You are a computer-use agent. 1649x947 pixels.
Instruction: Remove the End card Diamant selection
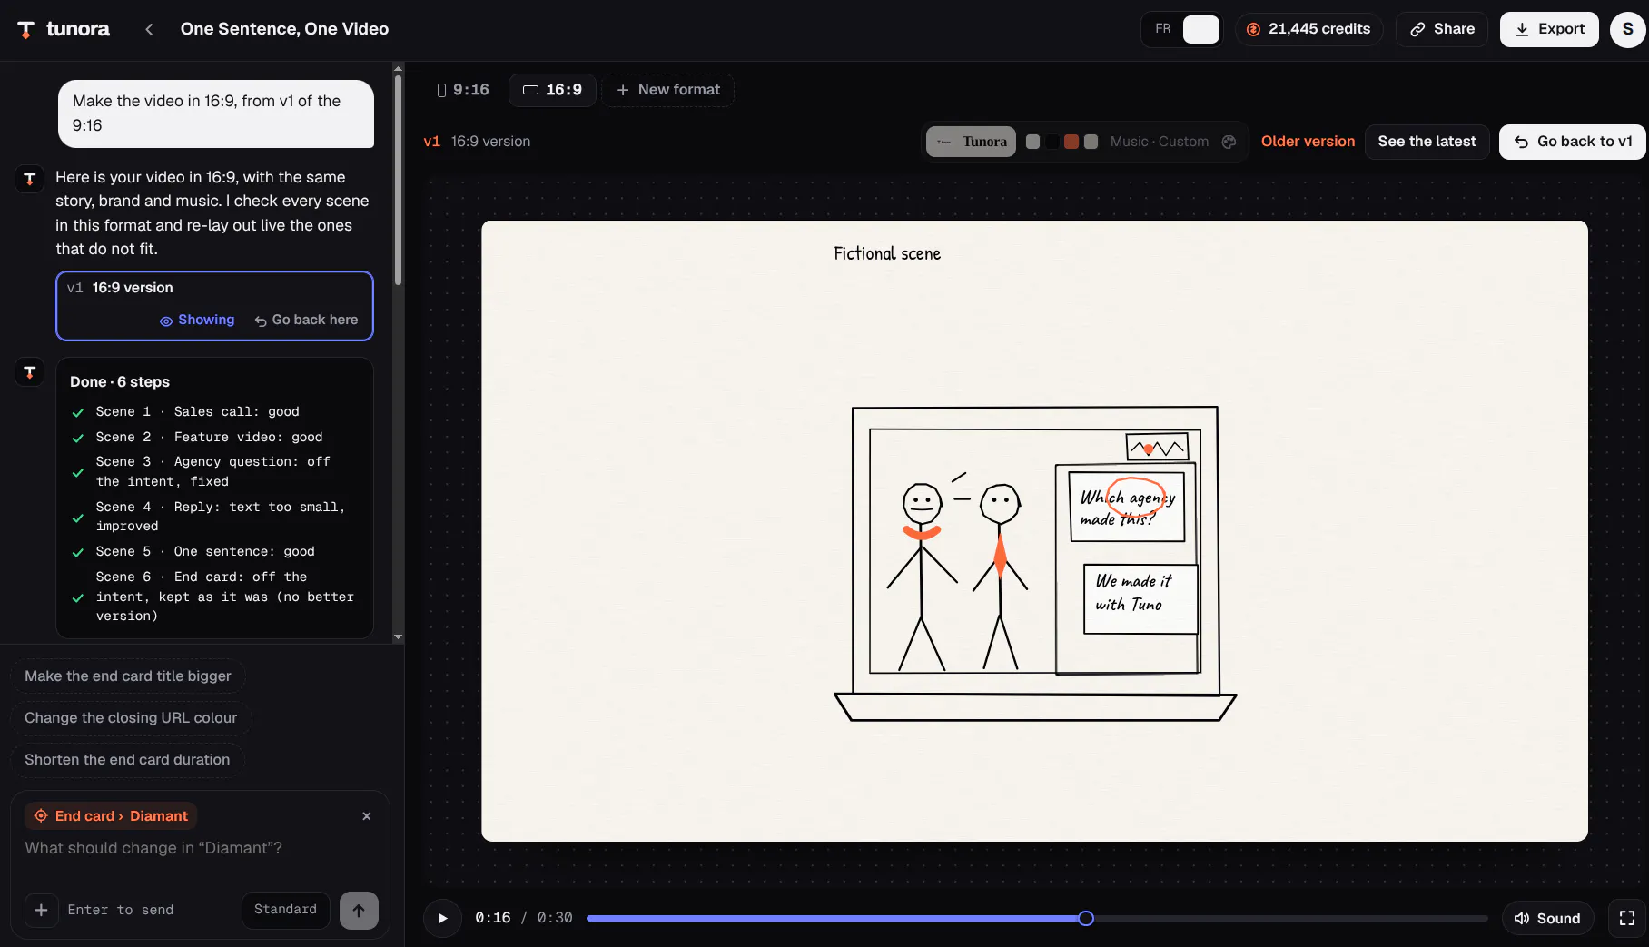click(x=367, y=816)
